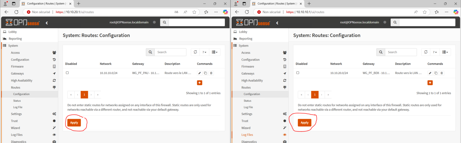Reload the 10.10.20.1/ui/routes browser page
This screenshot has width=461, height=143.
16,12
